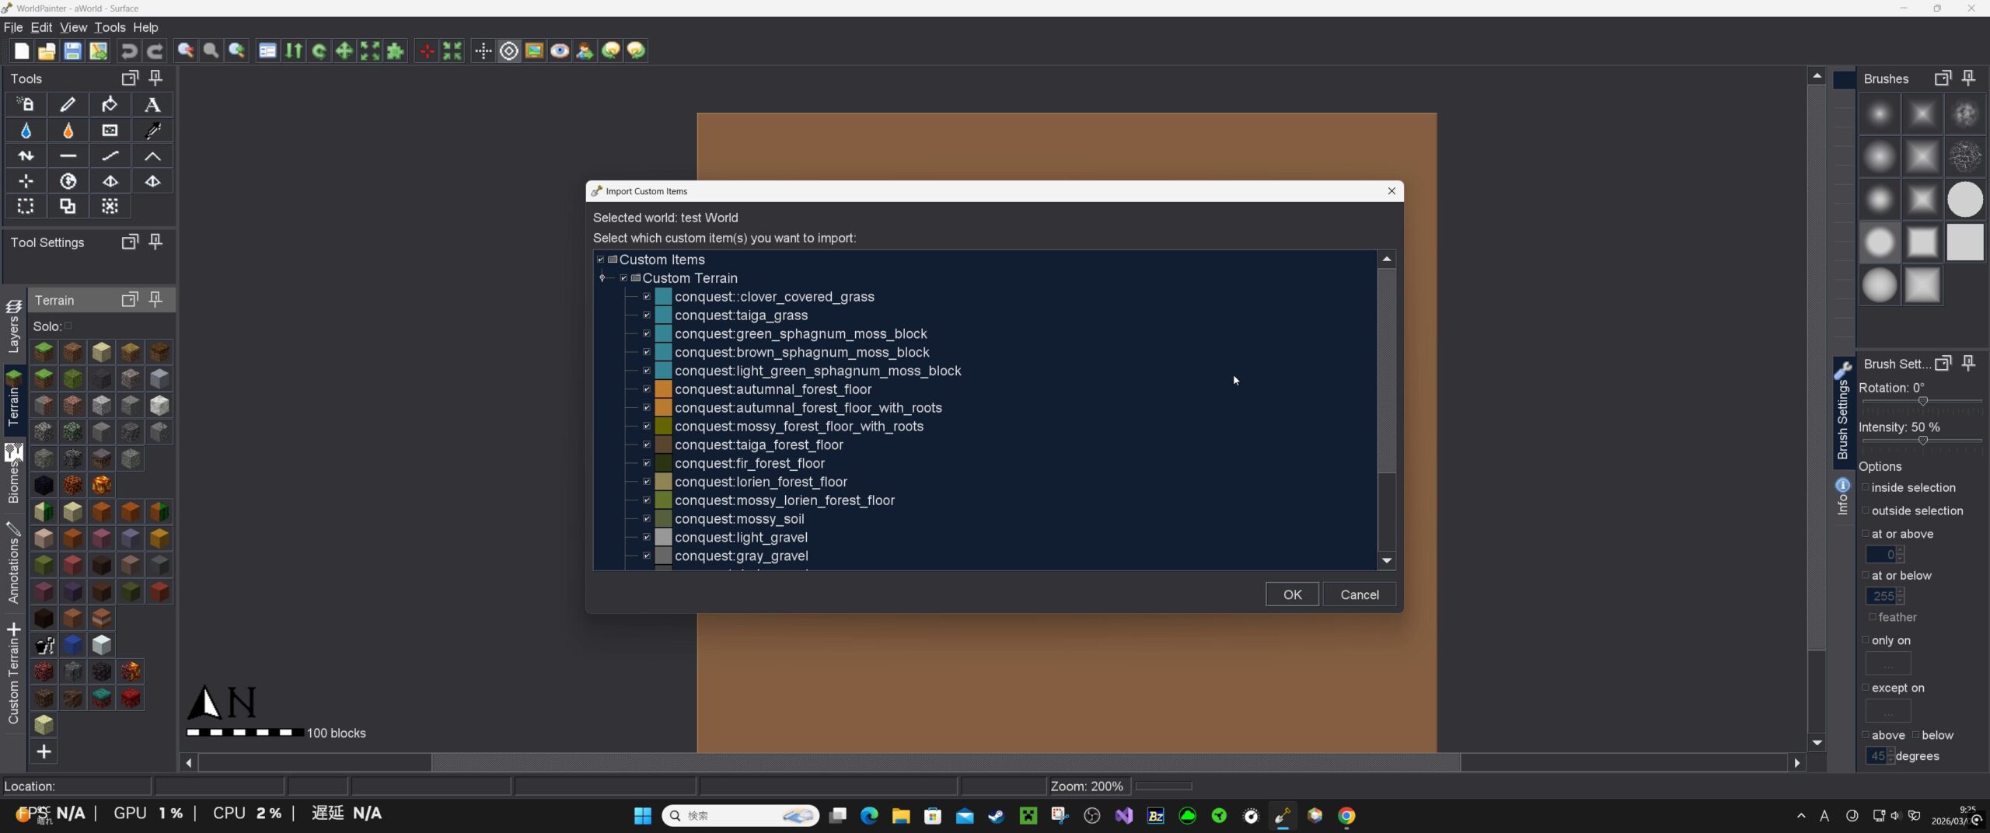Click the Intensity slider handle
Screen dimensions: 1990x833
click(1922, 441)
